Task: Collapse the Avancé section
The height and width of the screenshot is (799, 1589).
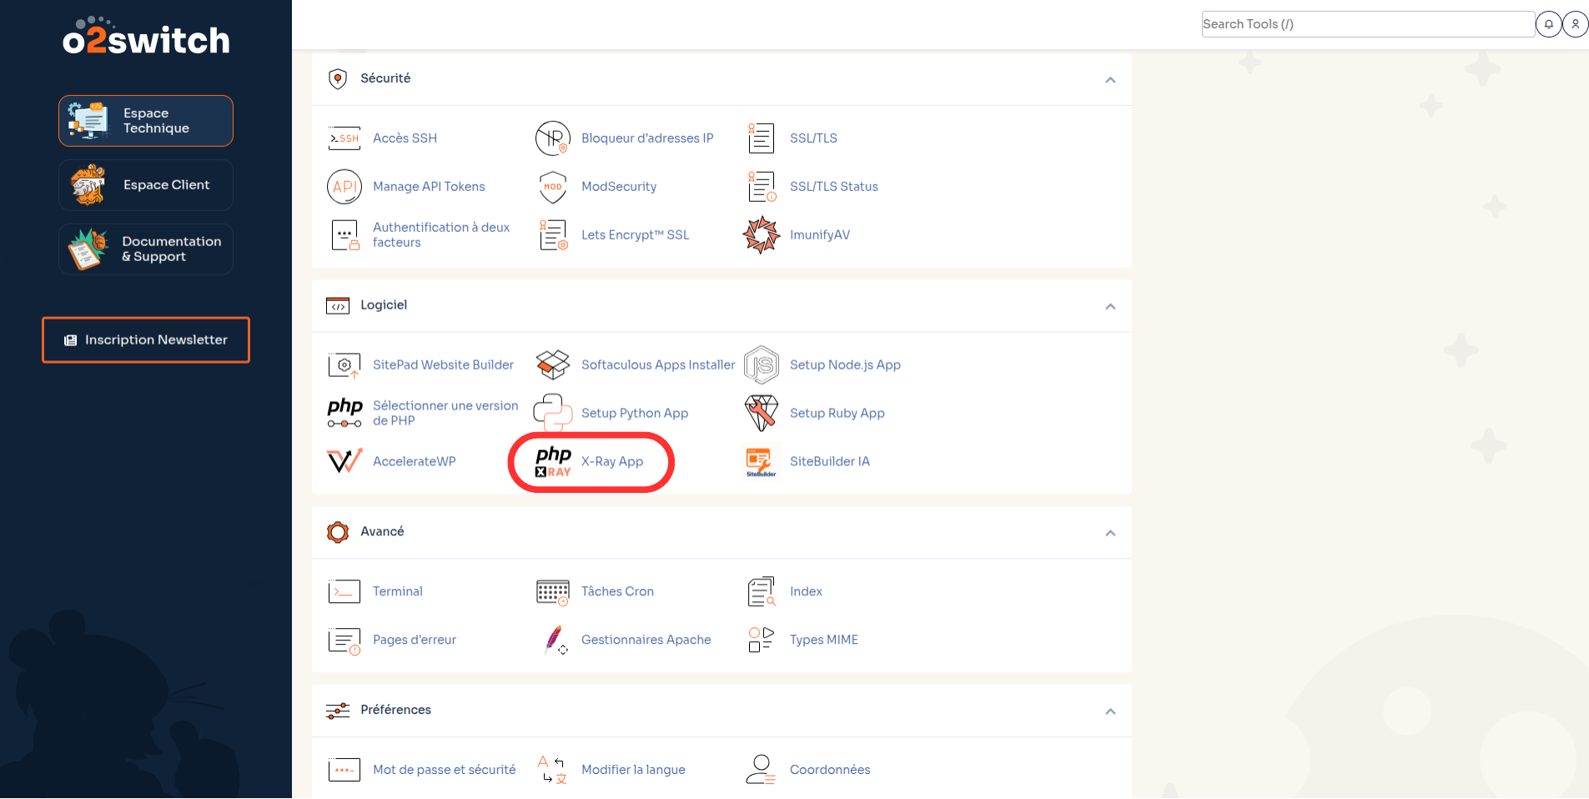Action: [1110, 534]
